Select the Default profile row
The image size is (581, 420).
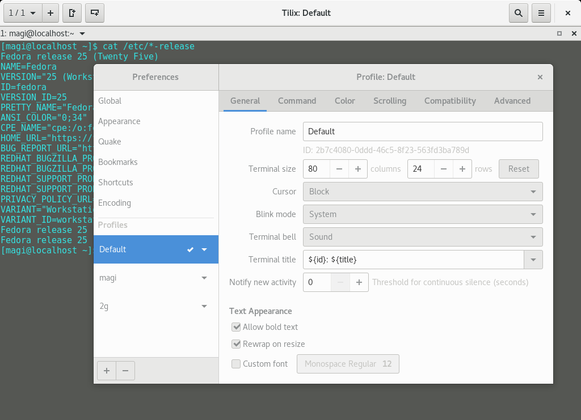point(155,249)
